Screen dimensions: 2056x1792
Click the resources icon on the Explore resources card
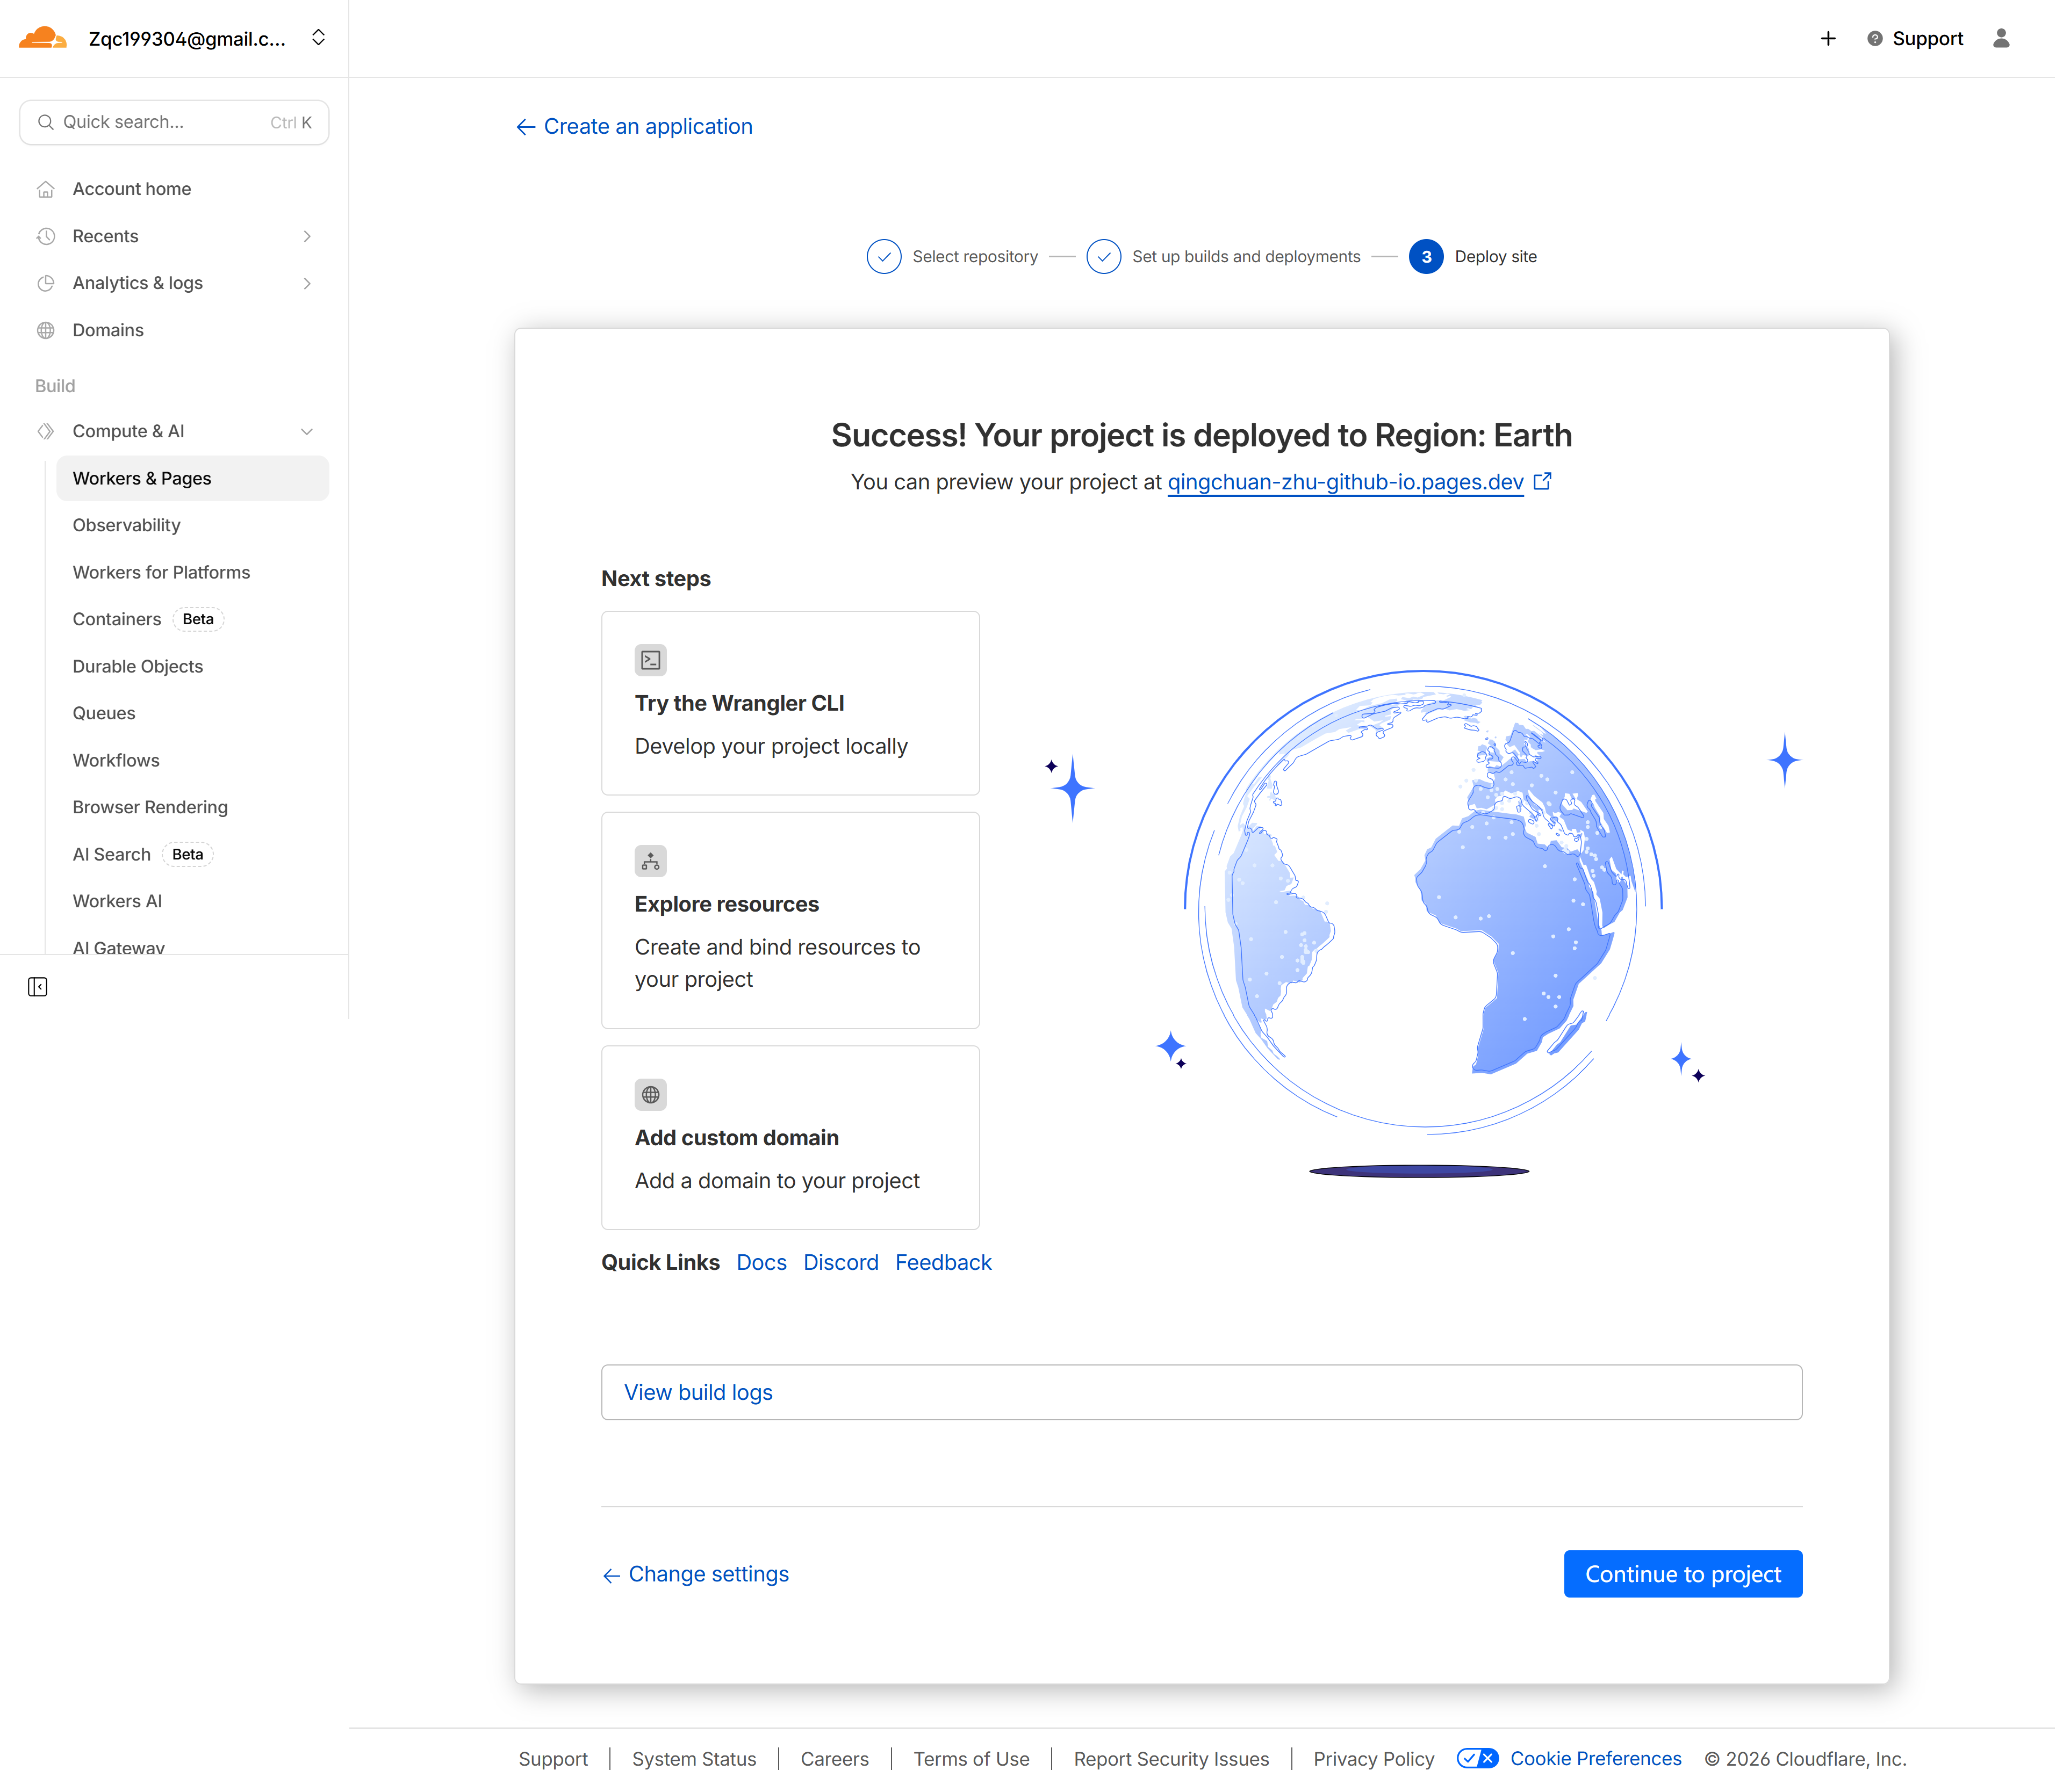pos(650,860)
